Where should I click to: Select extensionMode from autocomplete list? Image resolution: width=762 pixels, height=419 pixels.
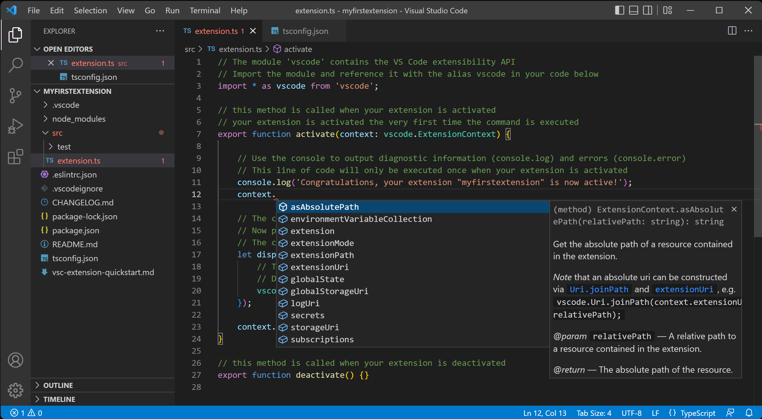[x=322, y=242]
